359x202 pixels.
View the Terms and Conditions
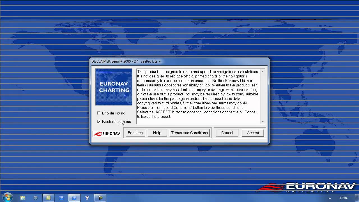[189, 133]
